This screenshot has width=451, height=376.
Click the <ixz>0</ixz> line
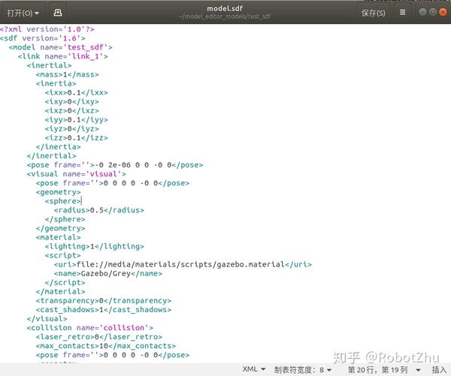tap(72, 110)
